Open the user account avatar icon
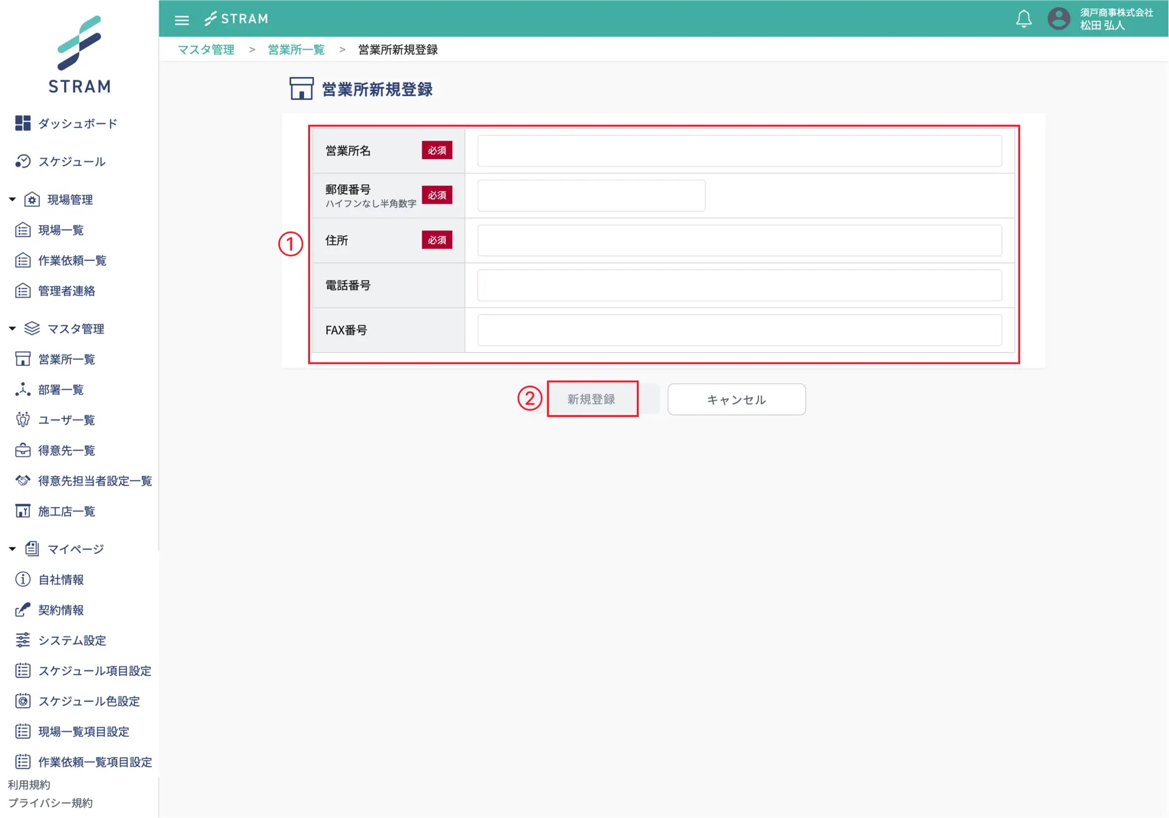The image size is (1169, 818). (1059, 19)
